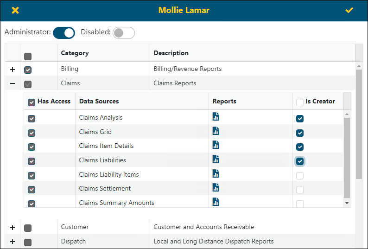This screenshot has height=249, width=368.
Task: Open the Claims Grid report icon
Action: (216, 131)
